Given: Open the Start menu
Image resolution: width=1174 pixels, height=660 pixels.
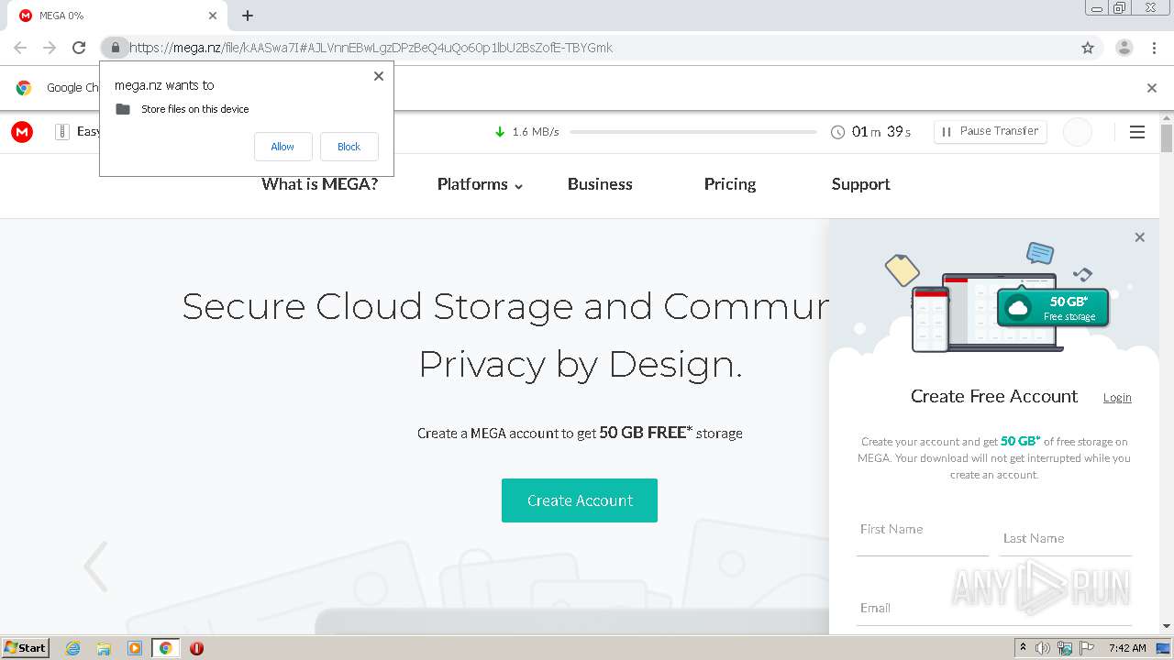Looking at the screenshot, I should pyautogui.click(x=26, y=648).
